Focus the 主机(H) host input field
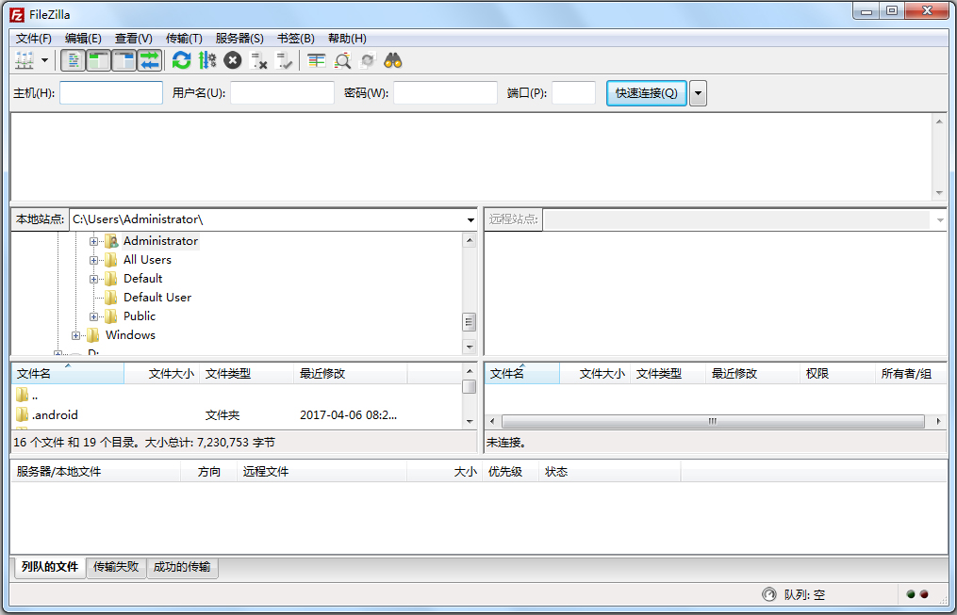The image size is (957, 615). pyautogui.click(x=111, y=92)
